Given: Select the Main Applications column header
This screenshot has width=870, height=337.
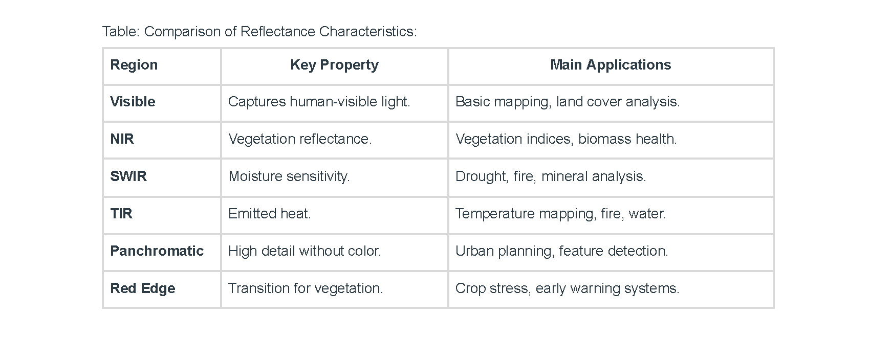Looking at the screenshot, I should click(x=610, y=65).
